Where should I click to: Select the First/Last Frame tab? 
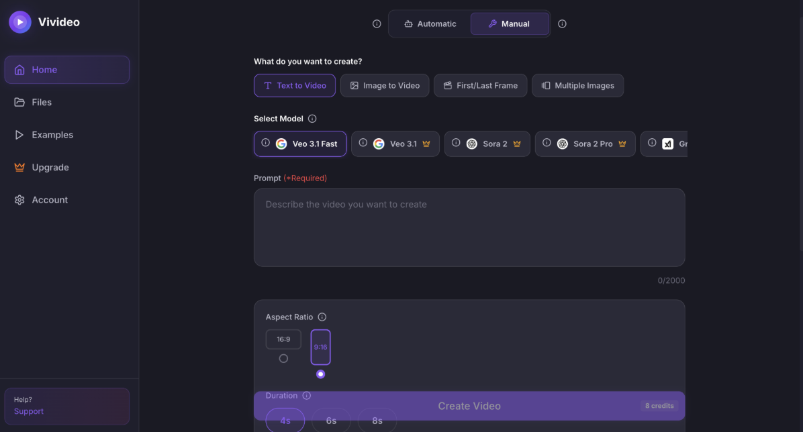pos(480,86)
